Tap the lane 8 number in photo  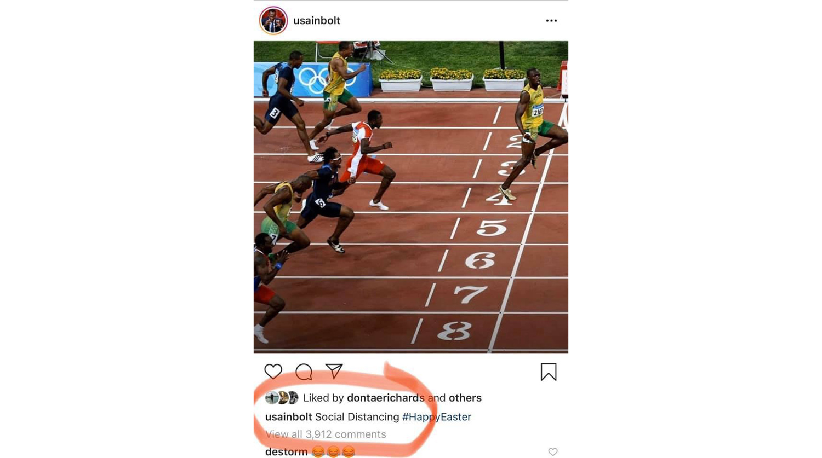point(455,331)
